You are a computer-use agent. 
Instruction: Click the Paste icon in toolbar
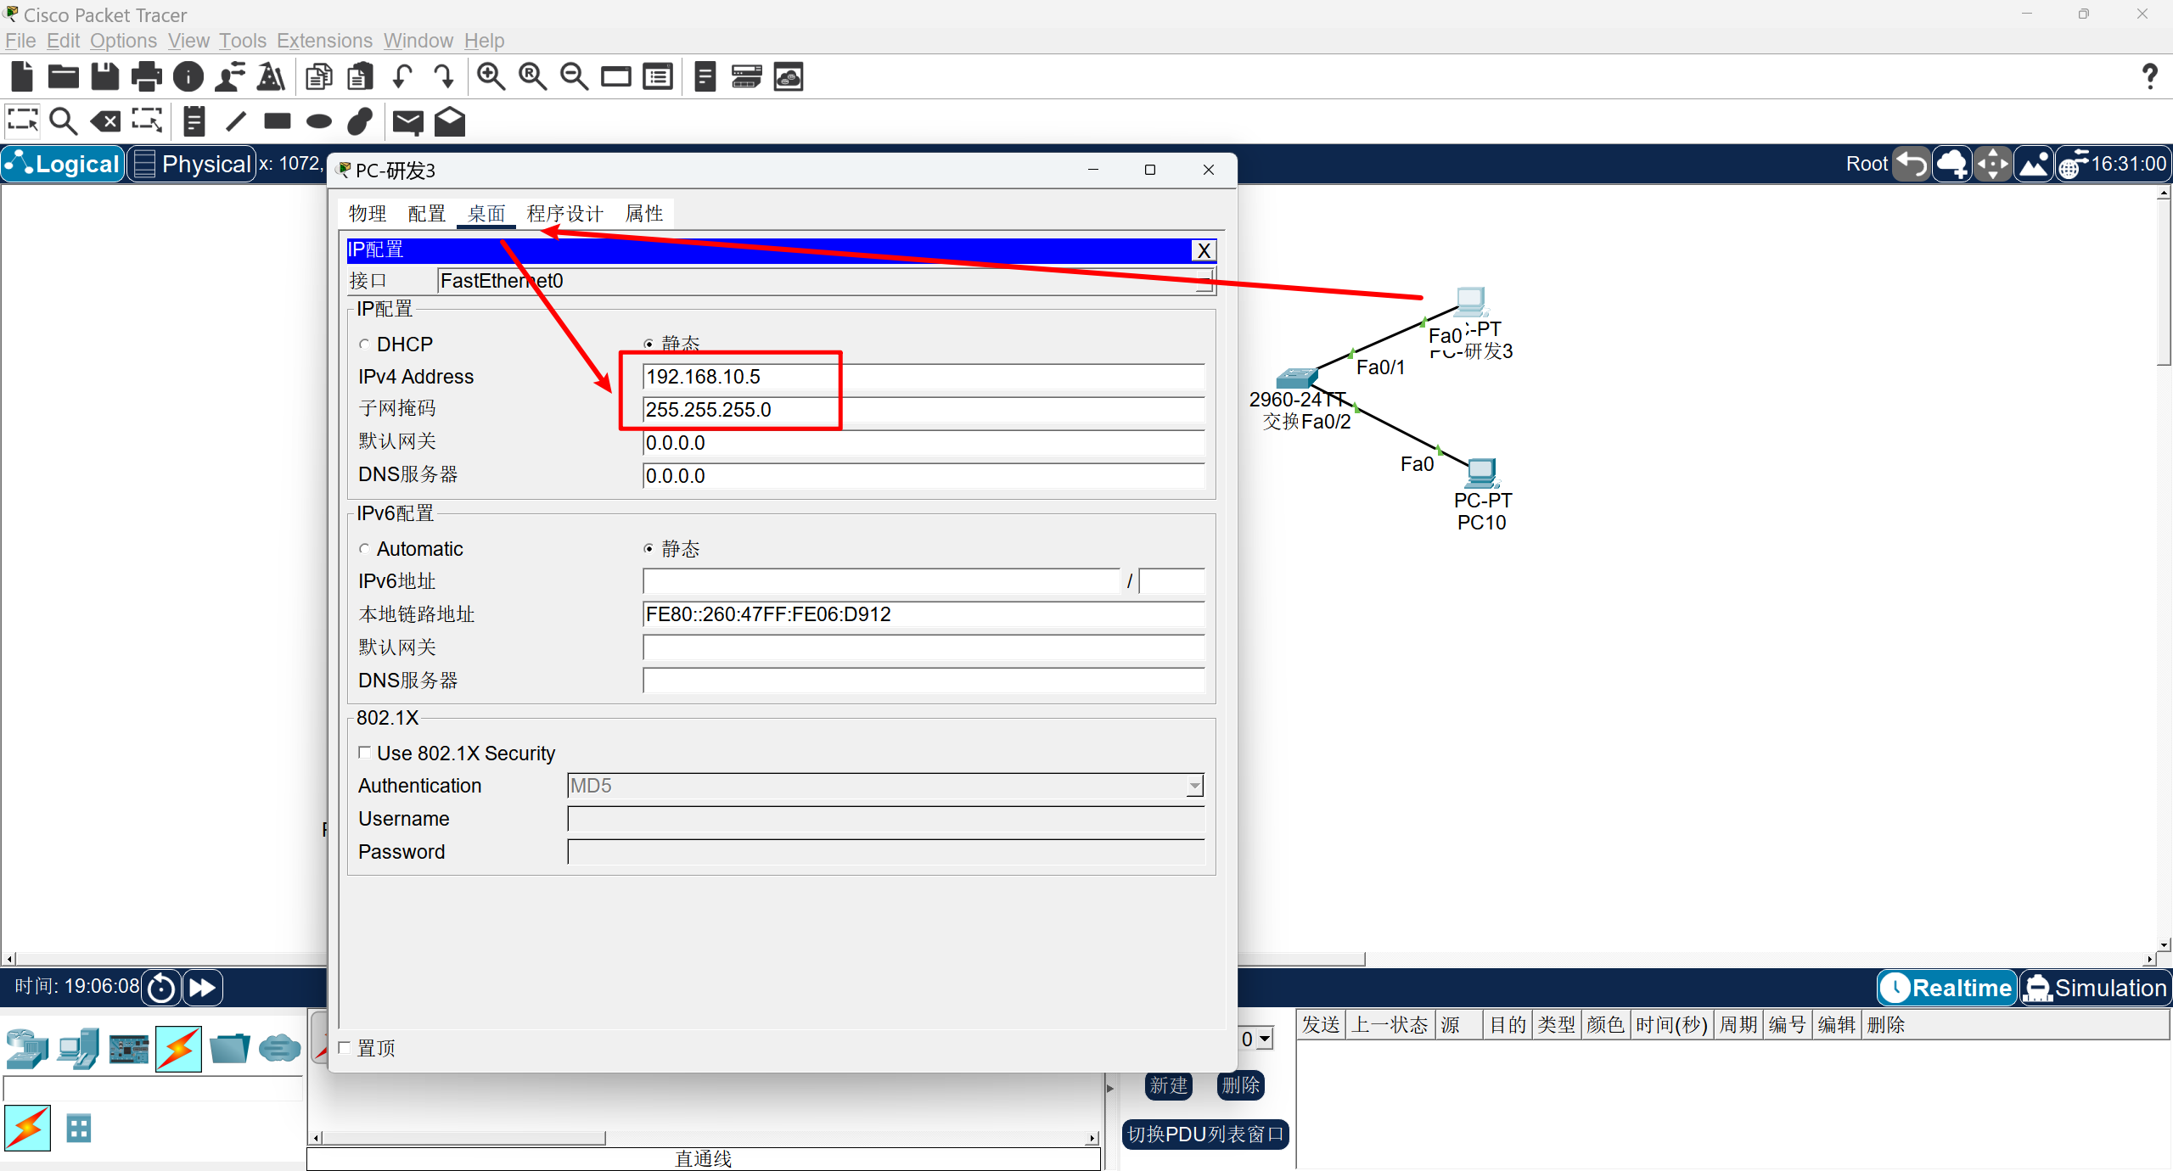pos(361,77)
